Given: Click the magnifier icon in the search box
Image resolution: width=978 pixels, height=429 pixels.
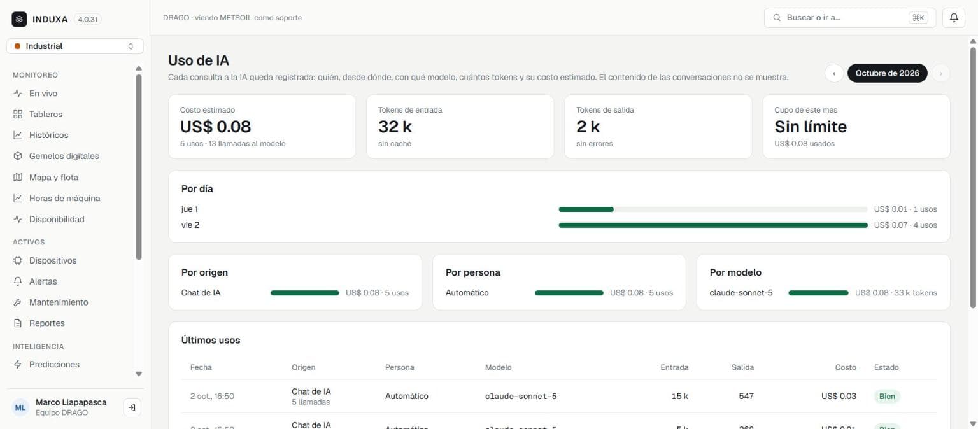Looking at the screenshot, I should 777,18.
